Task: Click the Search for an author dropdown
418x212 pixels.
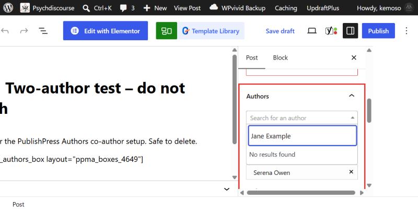Action: (302, 117)
